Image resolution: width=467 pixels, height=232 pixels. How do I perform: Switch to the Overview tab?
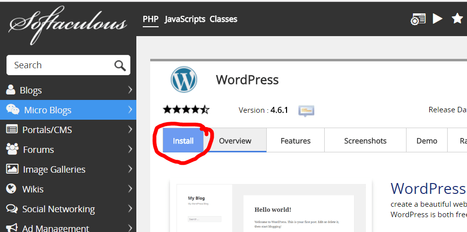coord(235,140)
